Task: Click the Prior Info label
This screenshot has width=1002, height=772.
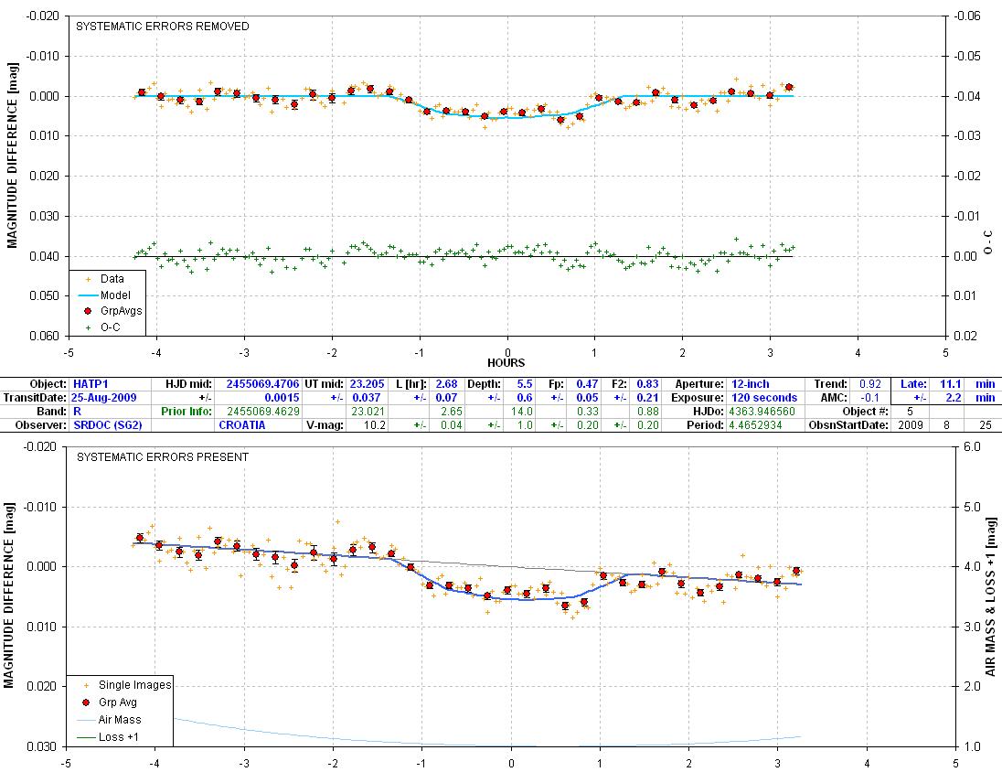Action: 189,412
